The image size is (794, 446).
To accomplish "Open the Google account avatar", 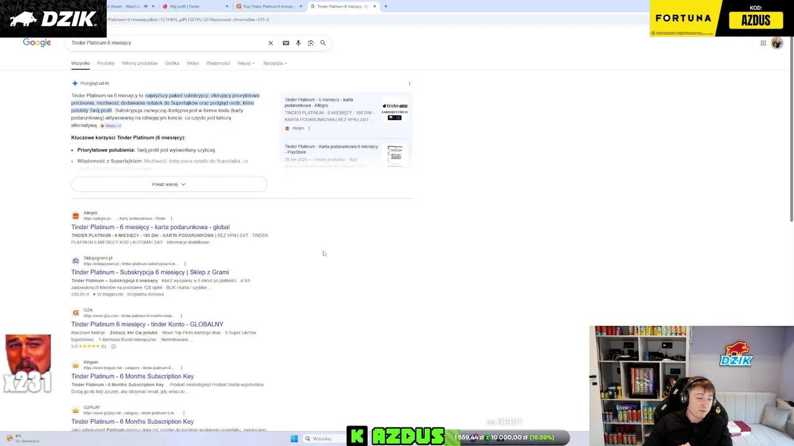I will (x=777, y=43).
